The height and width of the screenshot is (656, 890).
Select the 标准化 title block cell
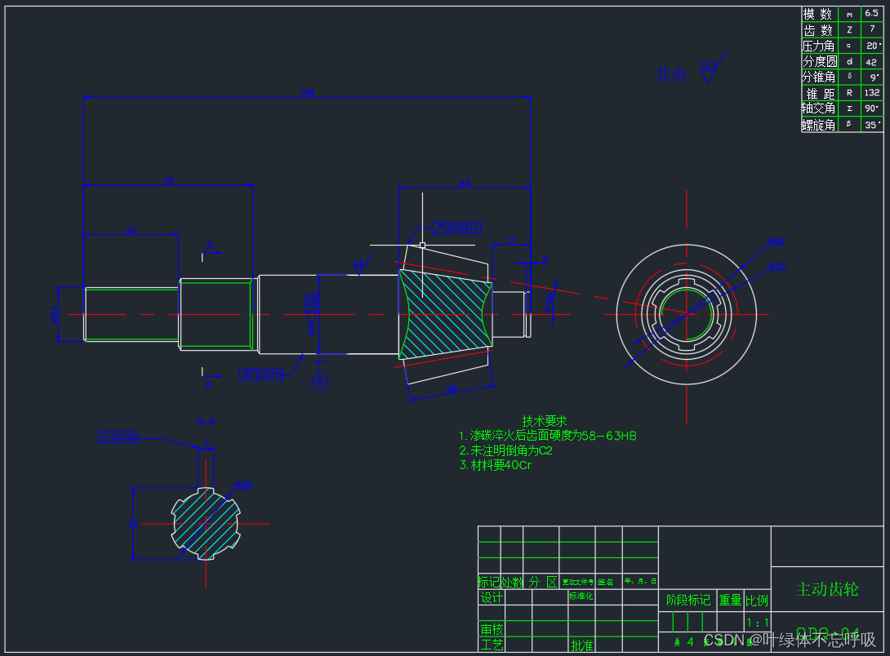581,596
